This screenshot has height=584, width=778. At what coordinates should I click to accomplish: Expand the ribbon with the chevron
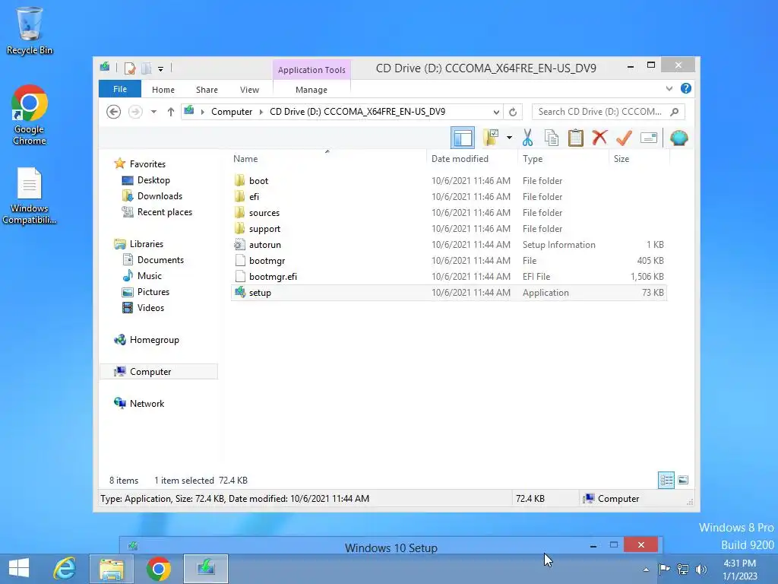pos(669,88)
